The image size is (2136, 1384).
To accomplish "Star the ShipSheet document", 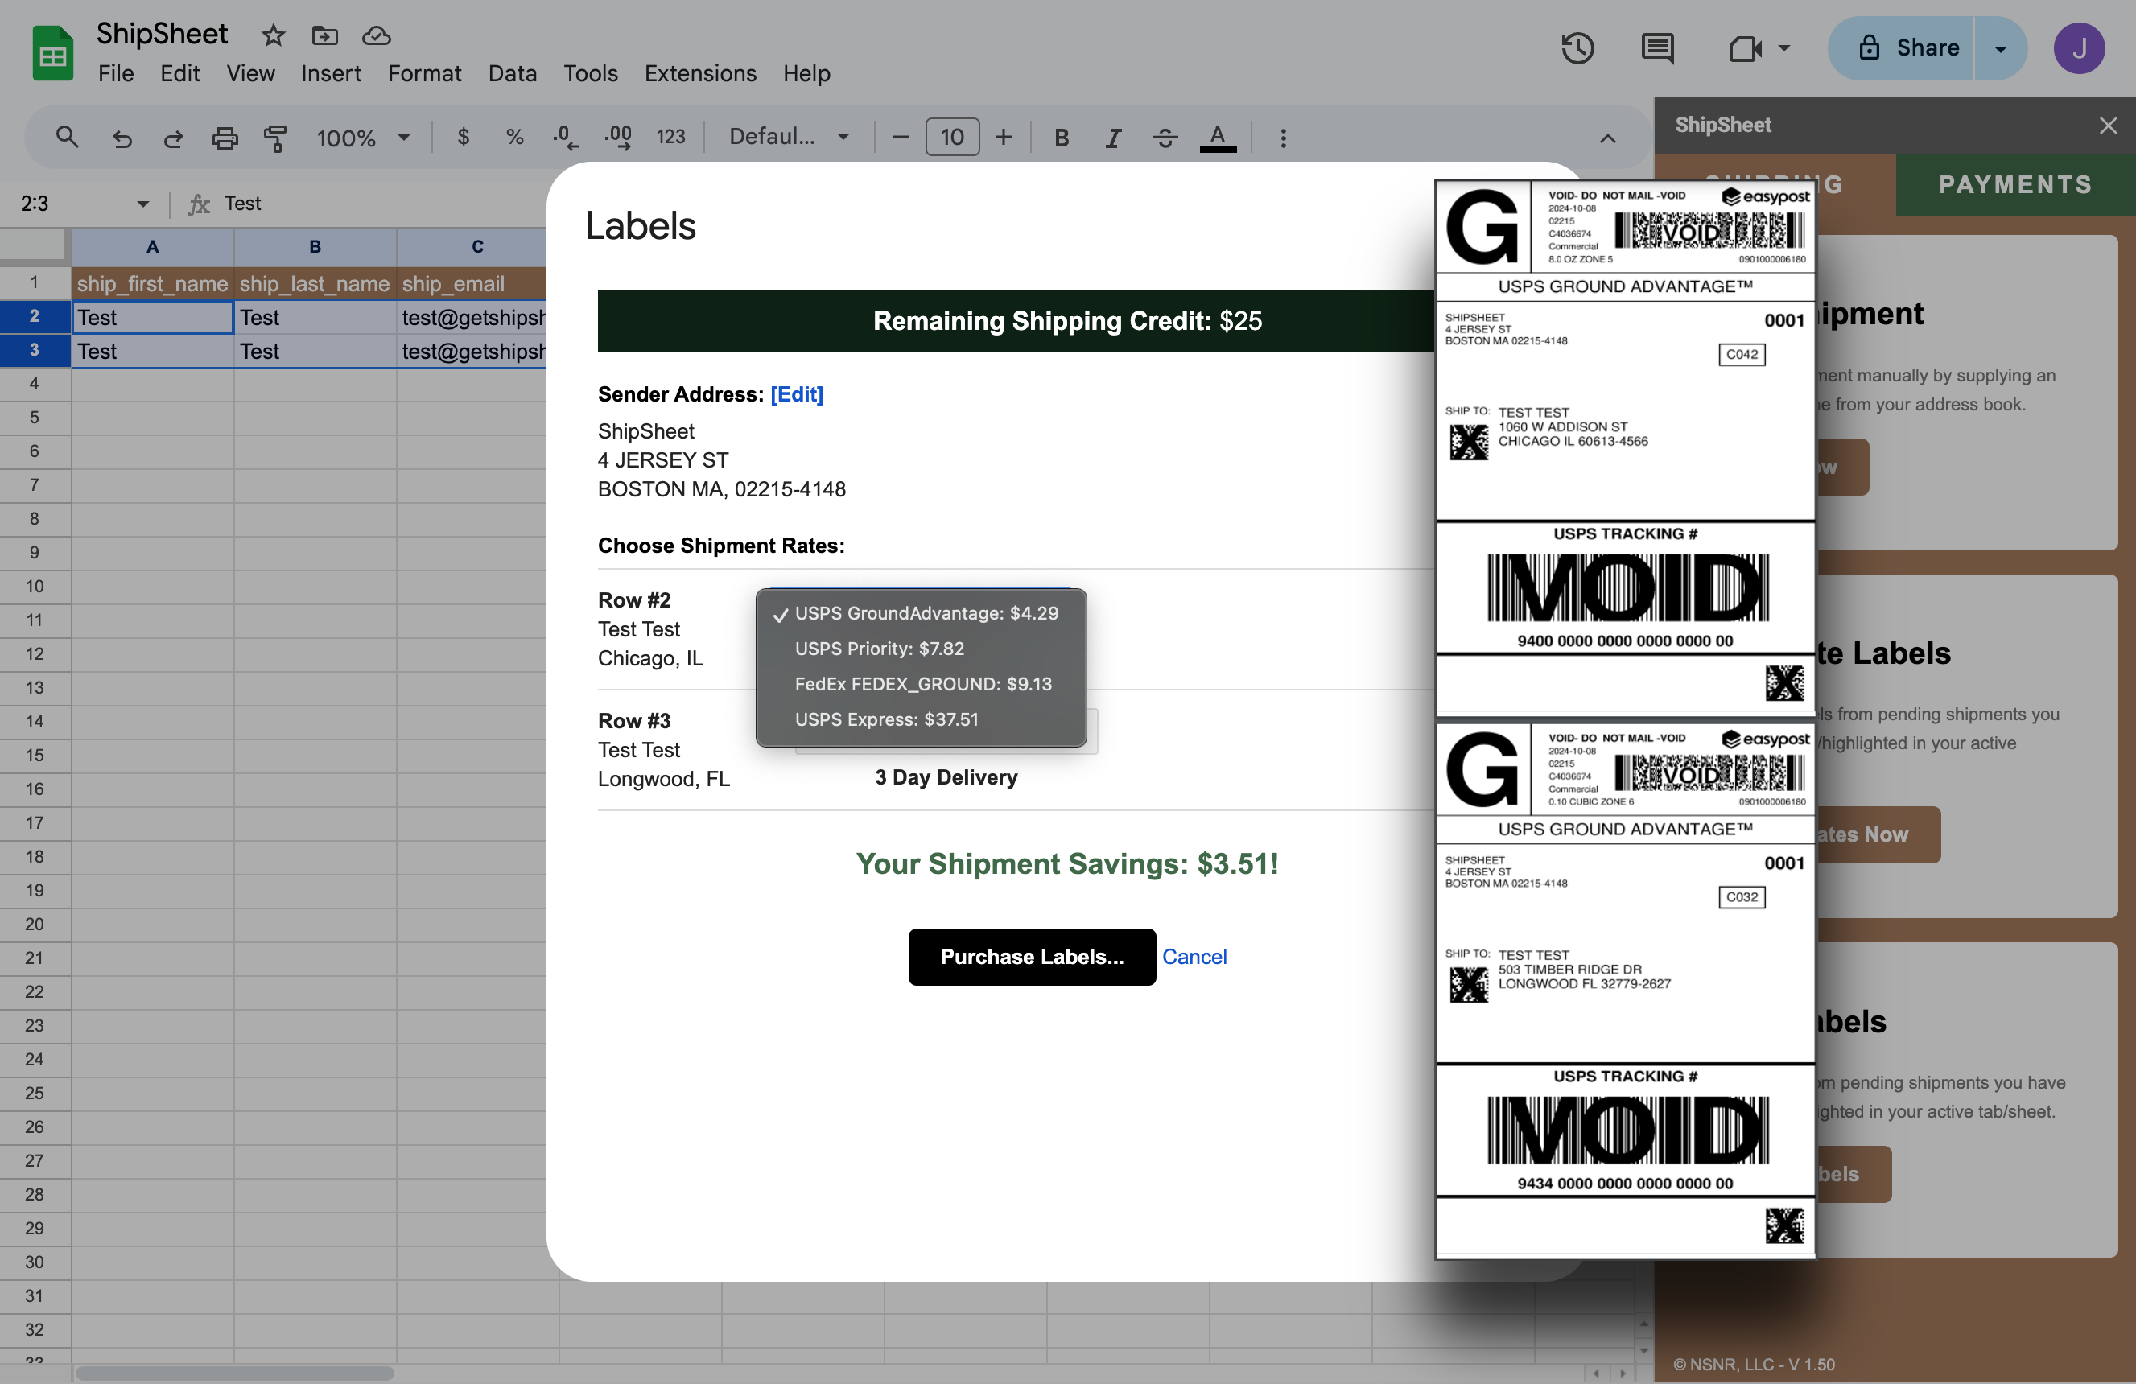I will pos(273,36).
